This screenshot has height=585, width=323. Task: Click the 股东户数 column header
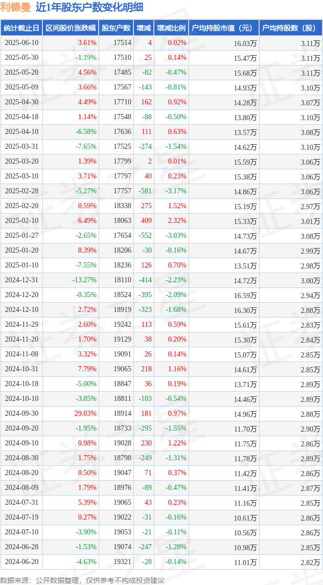pos(116,28)
